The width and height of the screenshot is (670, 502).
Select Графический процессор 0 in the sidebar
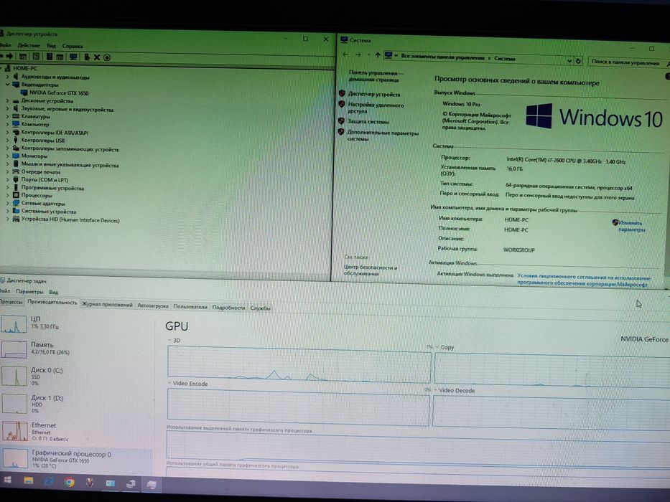click(77, 459)
